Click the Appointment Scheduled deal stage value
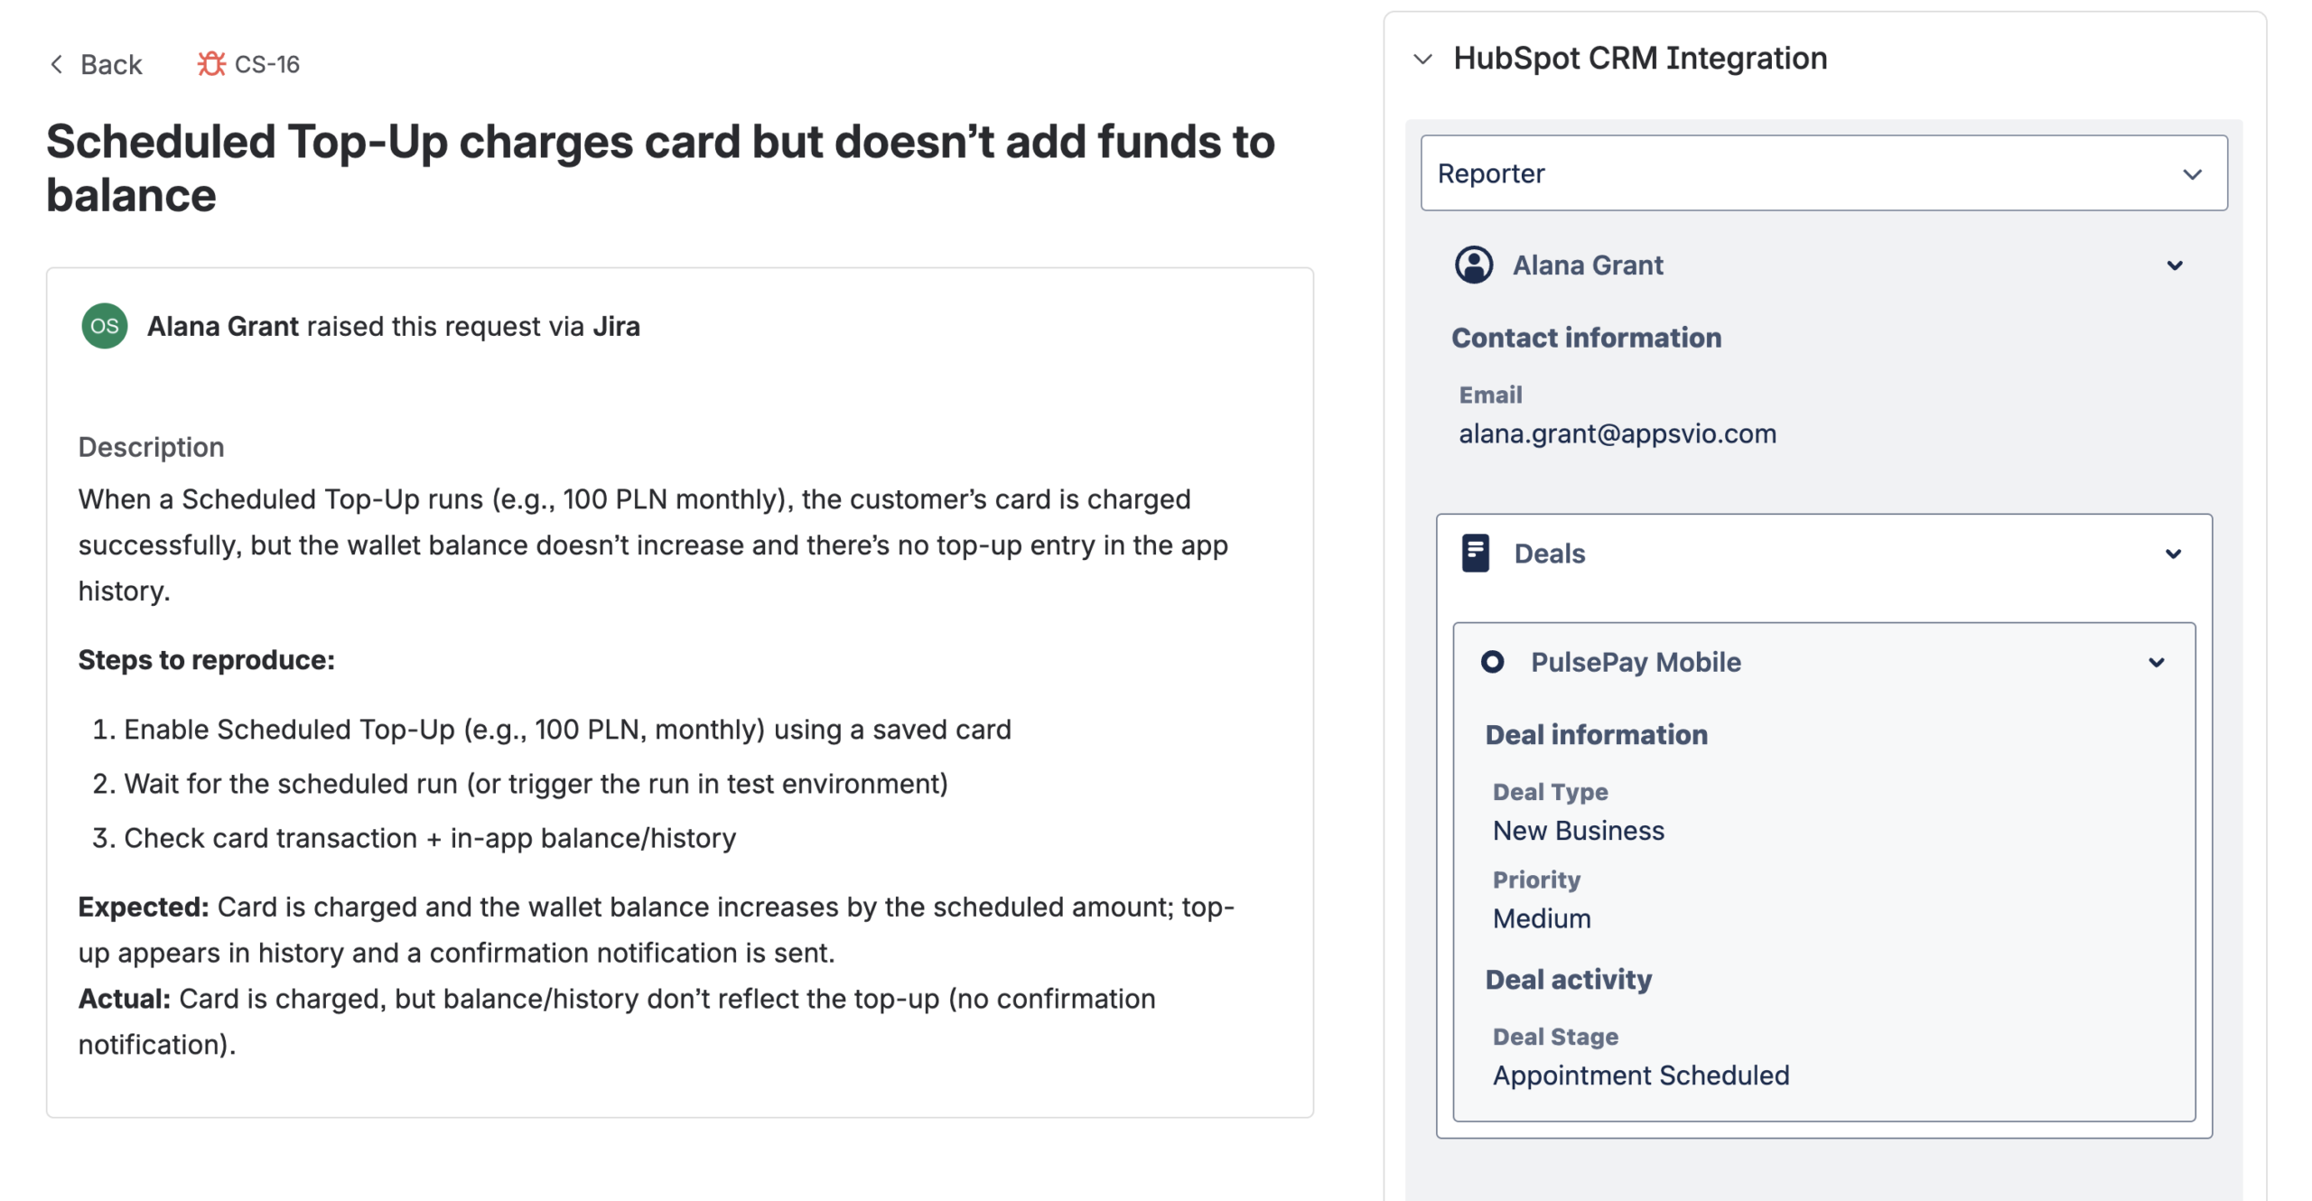This screenshot has height=1201, width=2312. (x=1640, y=1075)
